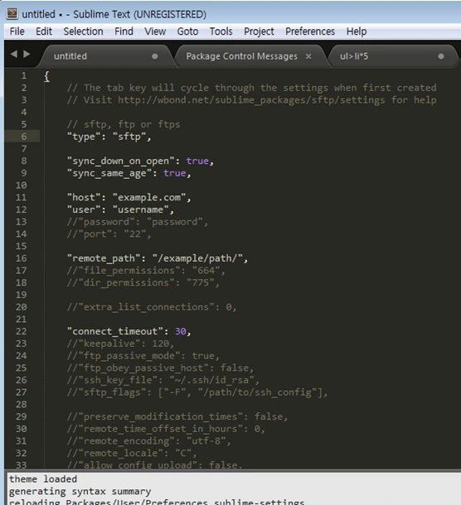Click the "/example/path/" remote path value
Viewport: 461px width, 505px height.
pyautogui.click(x=197, y=258)
